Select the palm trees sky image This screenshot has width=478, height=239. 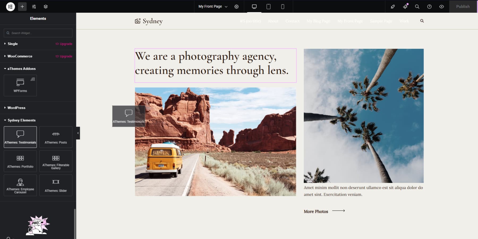(364, 116)
